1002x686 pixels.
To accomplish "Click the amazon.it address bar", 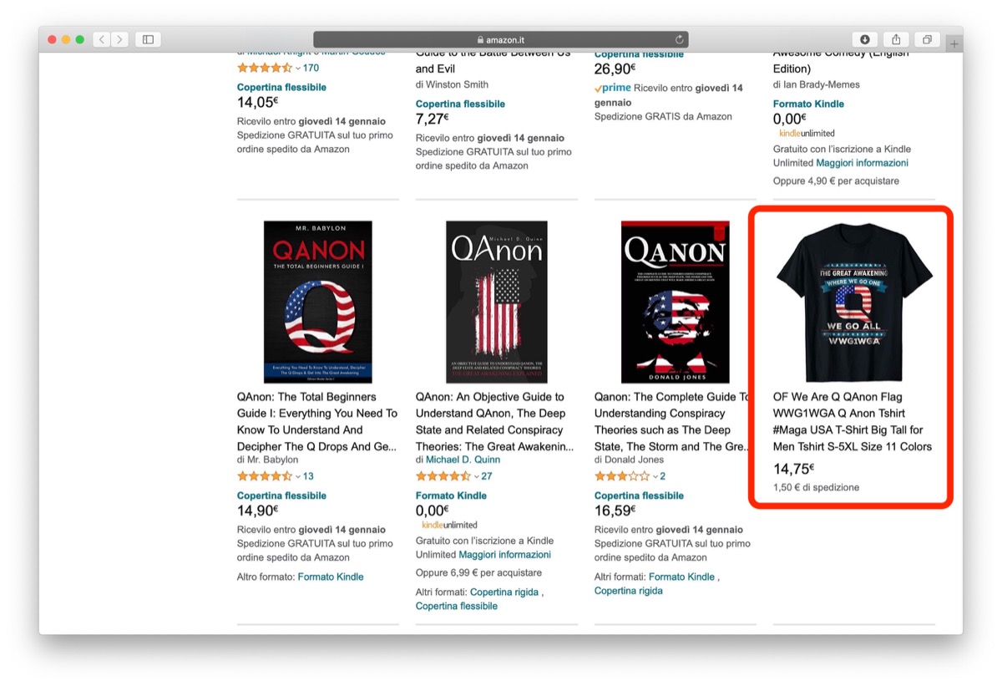I will click(501, 38).
